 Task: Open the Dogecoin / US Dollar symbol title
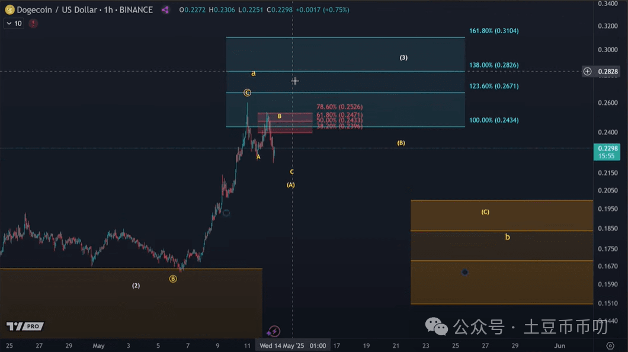click(x=85, y=9)
